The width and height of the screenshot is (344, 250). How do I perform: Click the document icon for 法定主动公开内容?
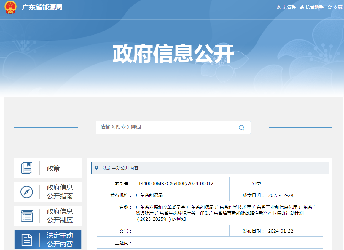27,240
